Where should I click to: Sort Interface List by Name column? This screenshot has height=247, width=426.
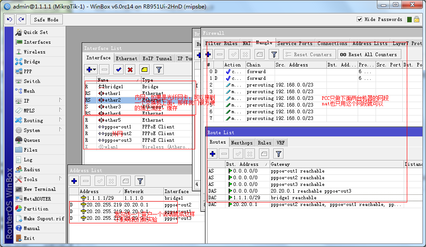(118, 80)
